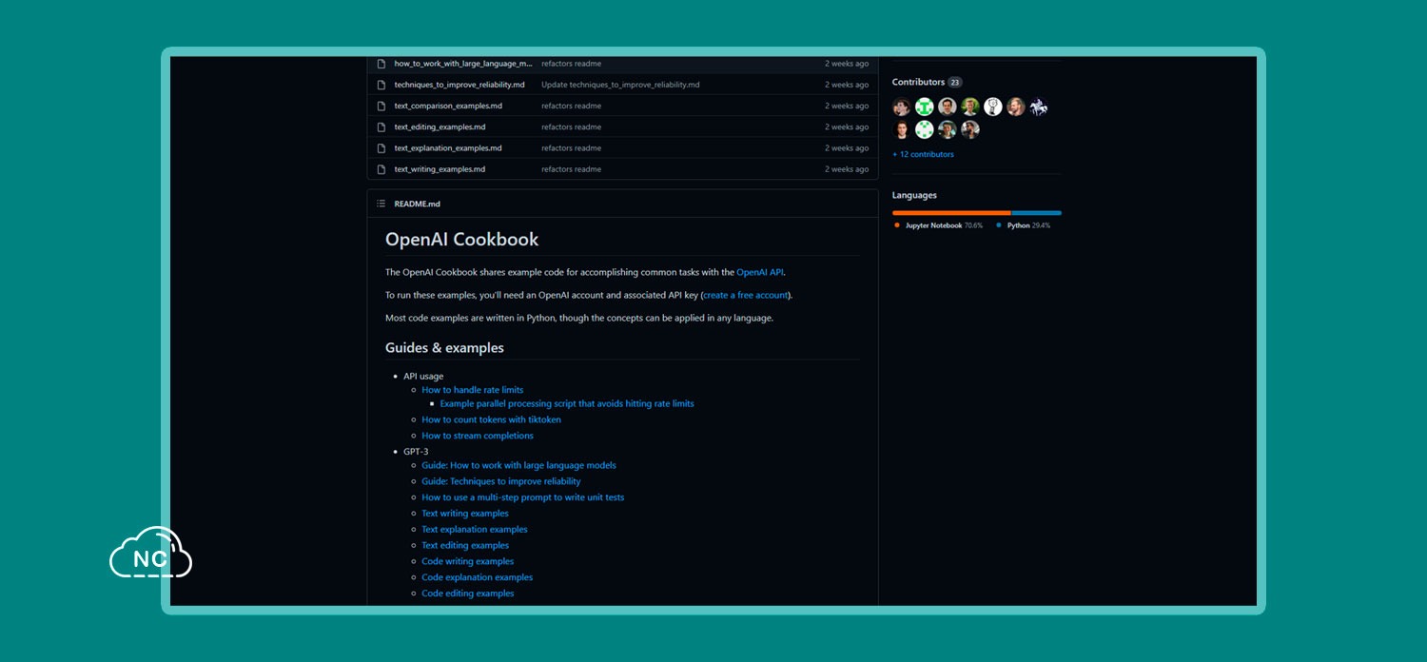Open 'Code editing examples' link
Screen dimensions: 1427x662
tap(468, 594)
